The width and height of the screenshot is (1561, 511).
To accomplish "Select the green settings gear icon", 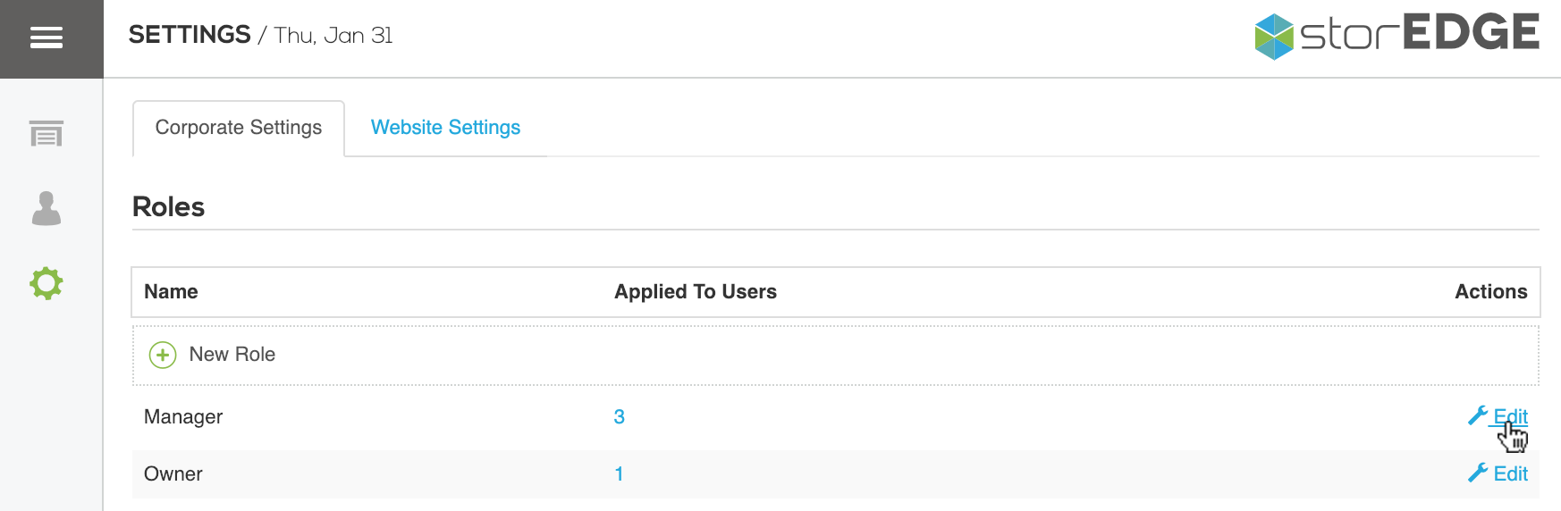I will [46, 283].
